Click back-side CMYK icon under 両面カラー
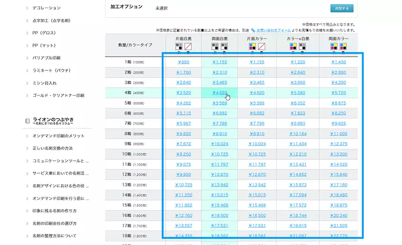 tap(343, 46)
